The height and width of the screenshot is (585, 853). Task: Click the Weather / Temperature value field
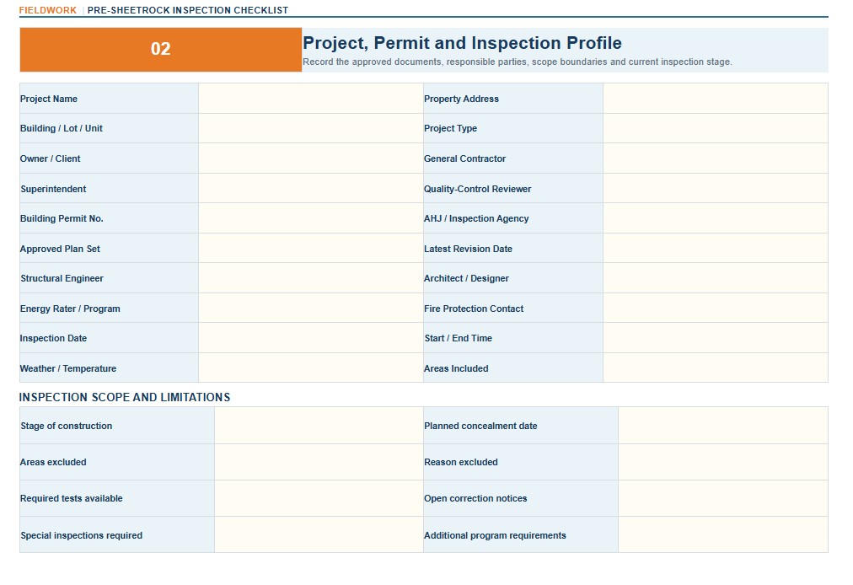[311, 368]
